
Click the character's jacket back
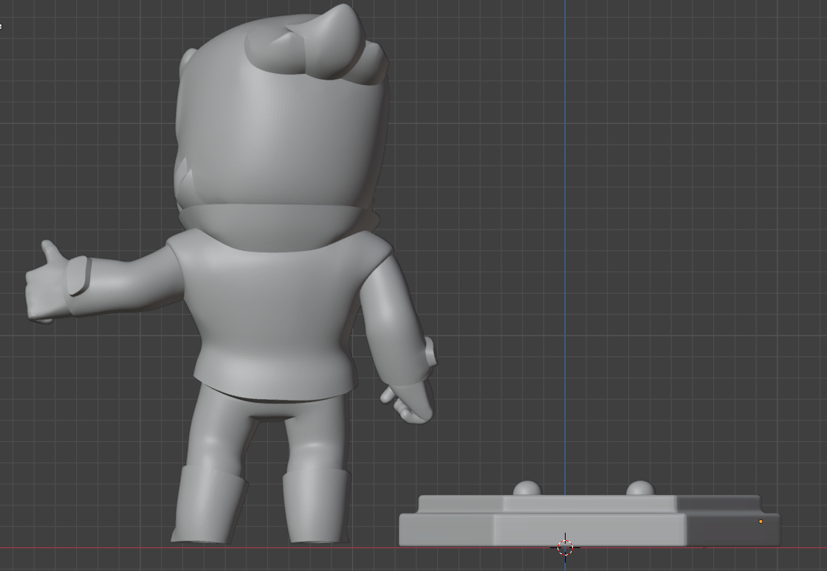pos(274,316)
